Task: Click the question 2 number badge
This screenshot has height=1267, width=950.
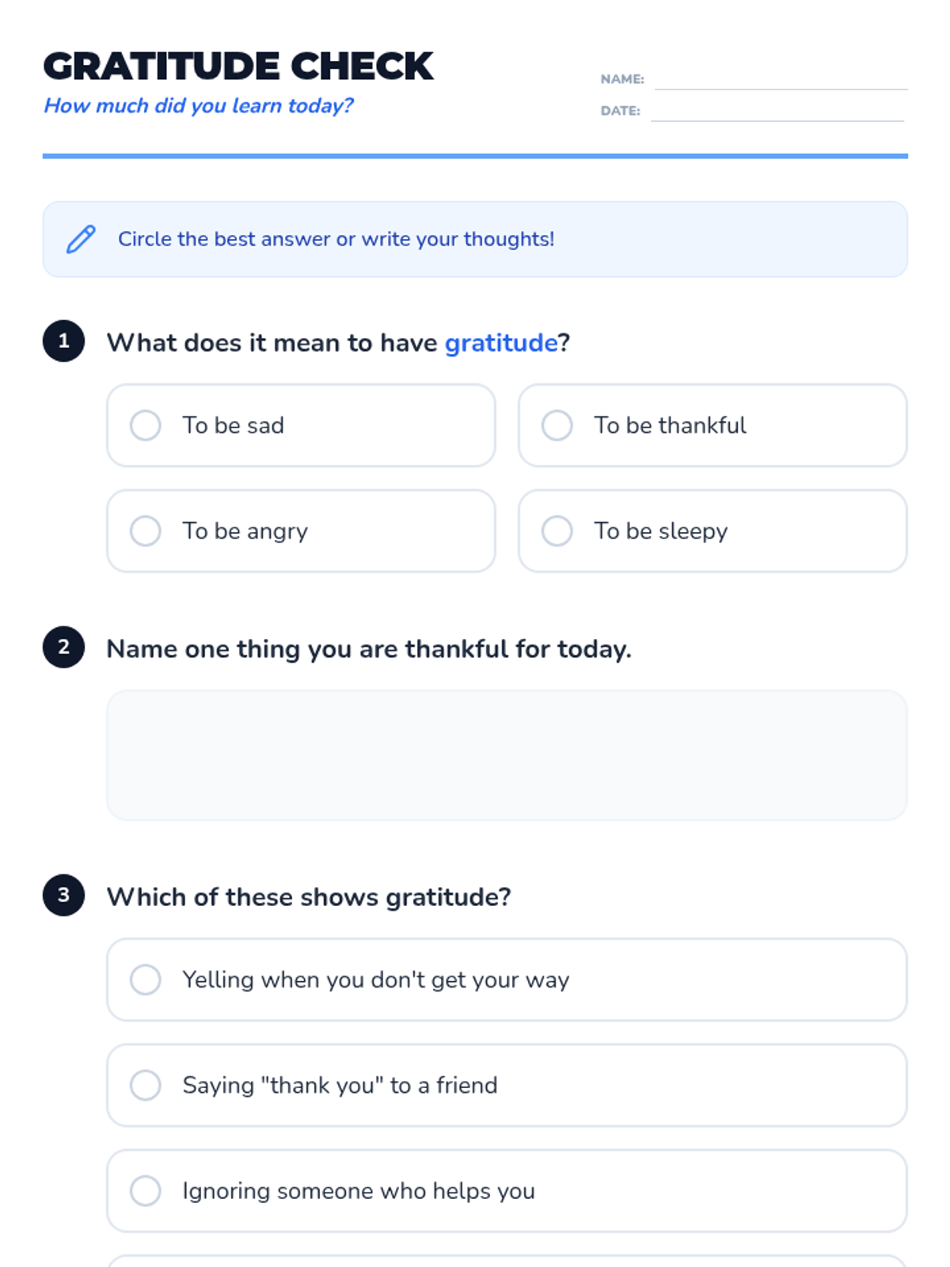Action: click(63, 647)
